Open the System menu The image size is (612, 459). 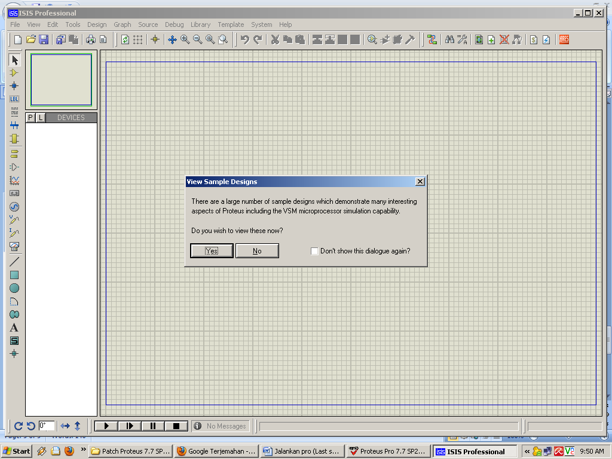262,25
